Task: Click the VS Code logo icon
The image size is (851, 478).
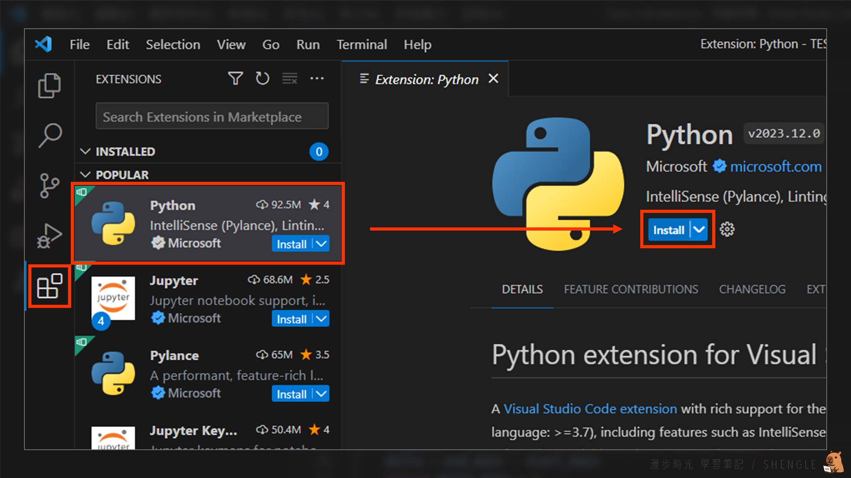Action: [43, 44]
